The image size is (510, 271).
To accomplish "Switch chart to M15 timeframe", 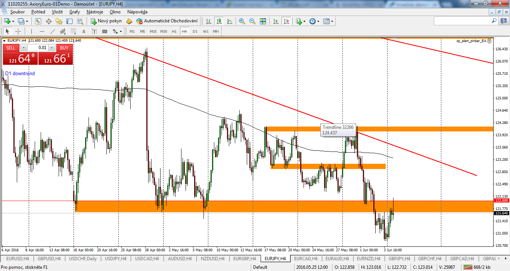I will [x=153, y=31].
